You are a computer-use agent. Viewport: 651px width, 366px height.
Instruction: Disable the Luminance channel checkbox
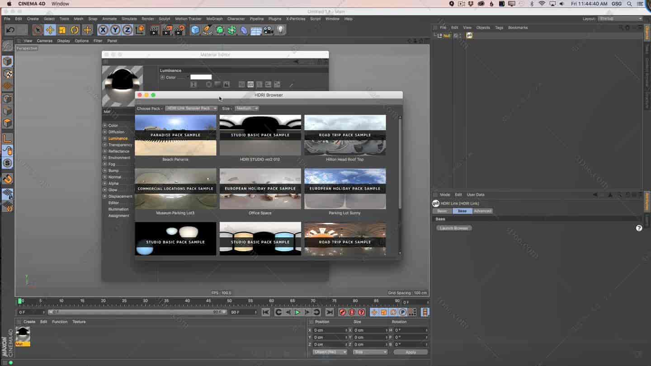point(105,138)
